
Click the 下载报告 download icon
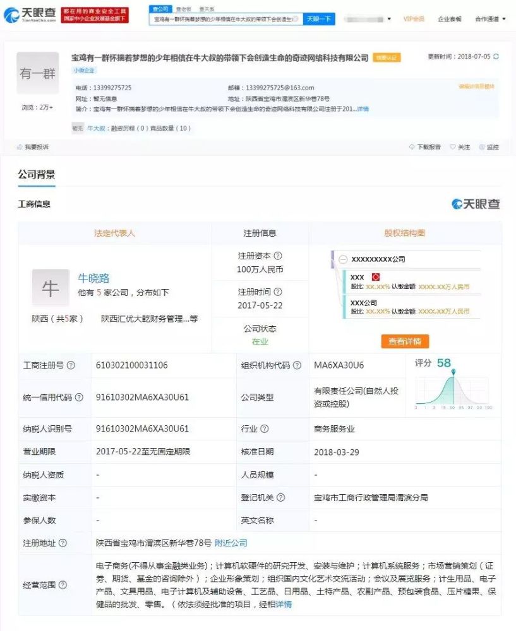coord(412,147)
